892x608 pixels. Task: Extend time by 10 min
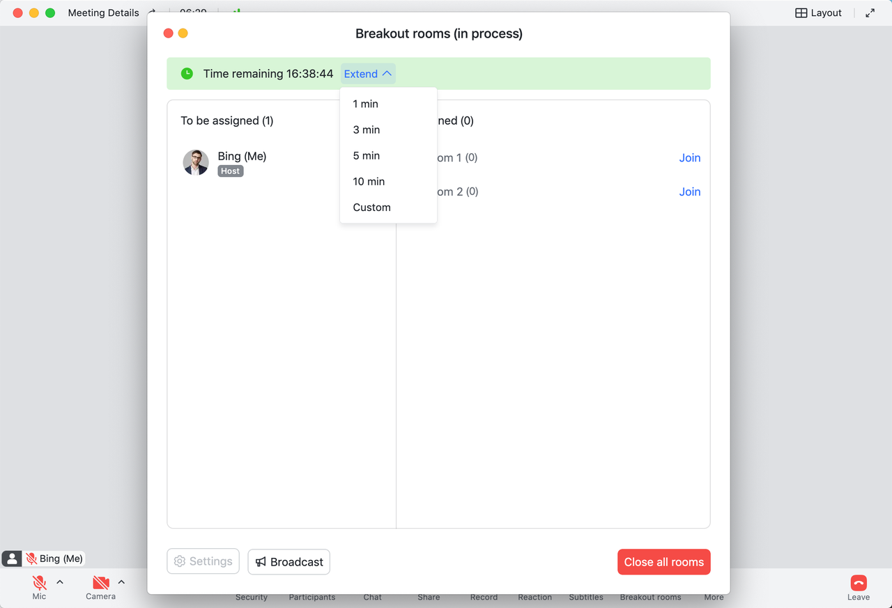point(369,181)
